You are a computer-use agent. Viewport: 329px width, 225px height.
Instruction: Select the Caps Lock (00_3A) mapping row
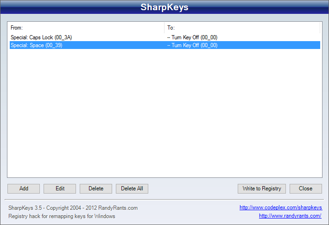tap(165, 37)
